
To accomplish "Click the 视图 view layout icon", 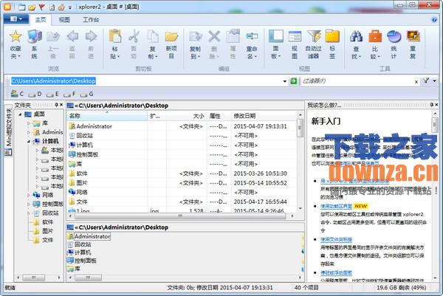I will point(295,37).
